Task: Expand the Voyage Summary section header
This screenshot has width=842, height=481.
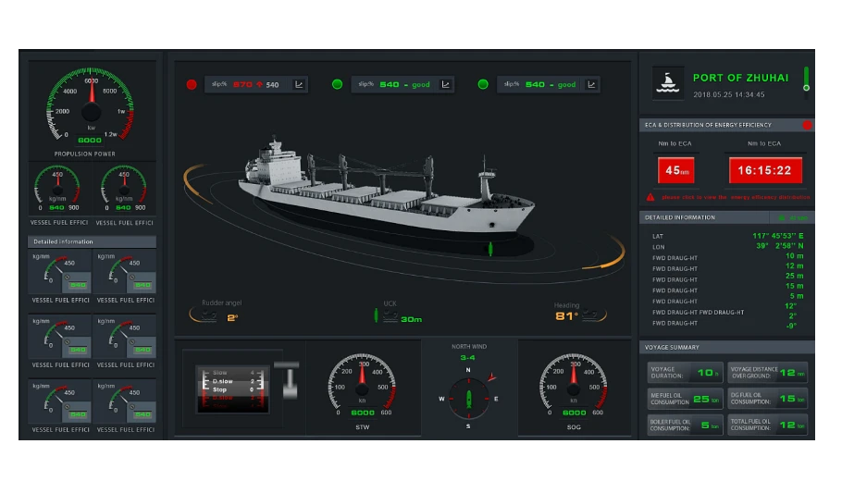Action: (728, 347)
